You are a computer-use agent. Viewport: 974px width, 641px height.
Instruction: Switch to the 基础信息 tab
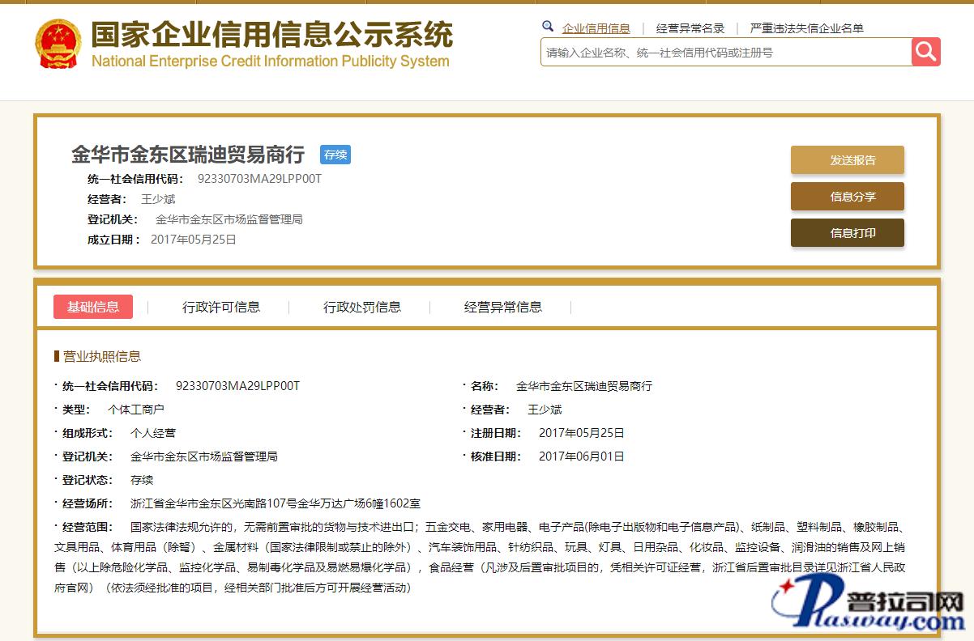click(x=93, y=307)
